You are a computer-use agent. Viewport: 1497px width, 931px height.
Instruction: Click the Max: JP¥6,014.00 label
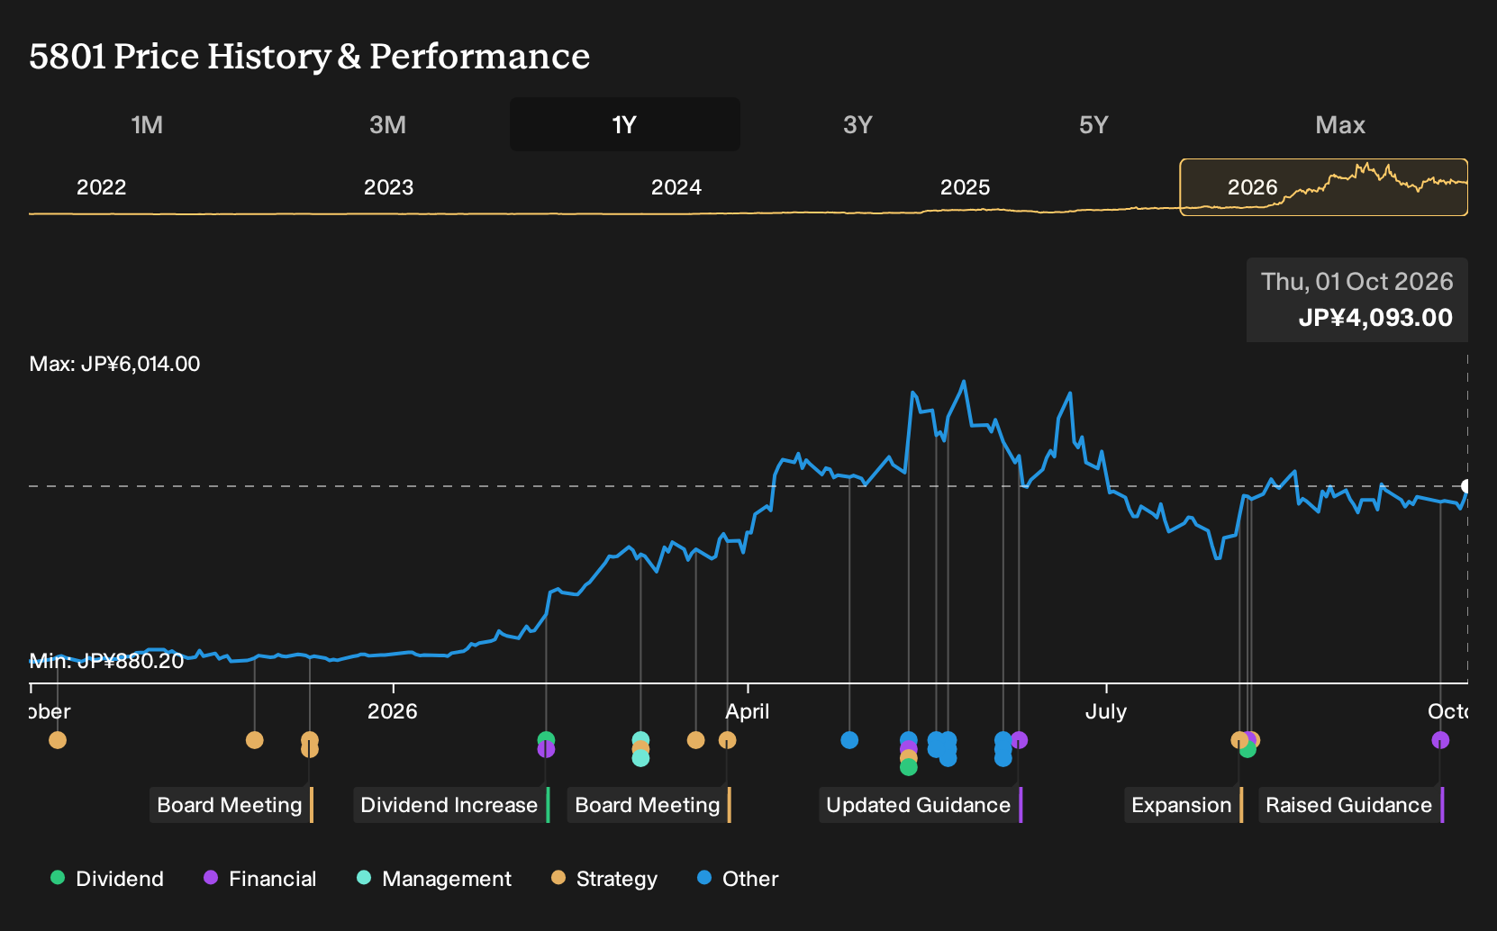click(114, 364)
